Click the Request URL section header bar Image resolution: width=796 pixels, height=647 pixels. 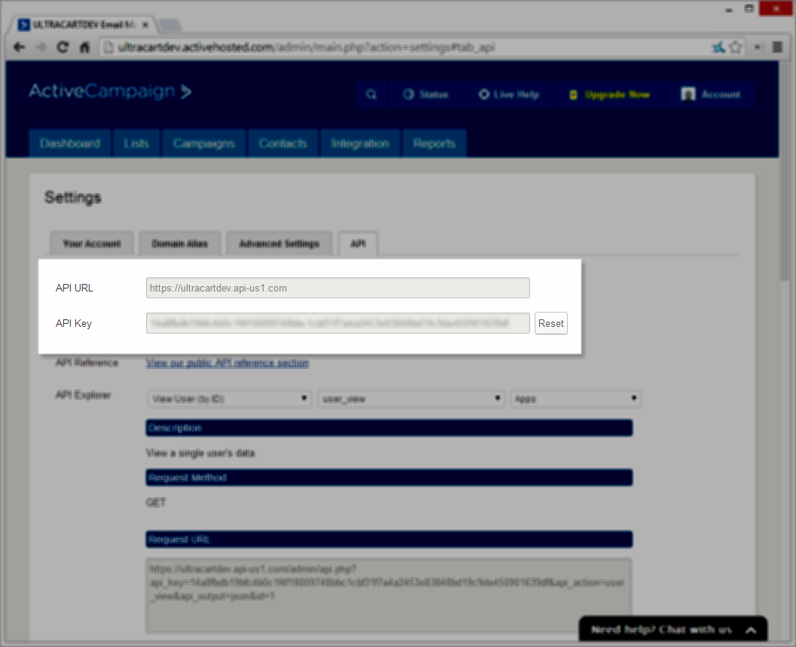pyautogui.click(x=389, y=539)
